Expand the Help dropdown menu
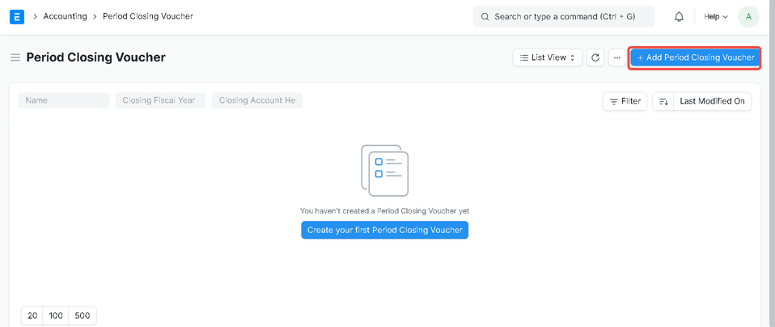The width and height of the screenshot is (775, 327). point(715,16)
